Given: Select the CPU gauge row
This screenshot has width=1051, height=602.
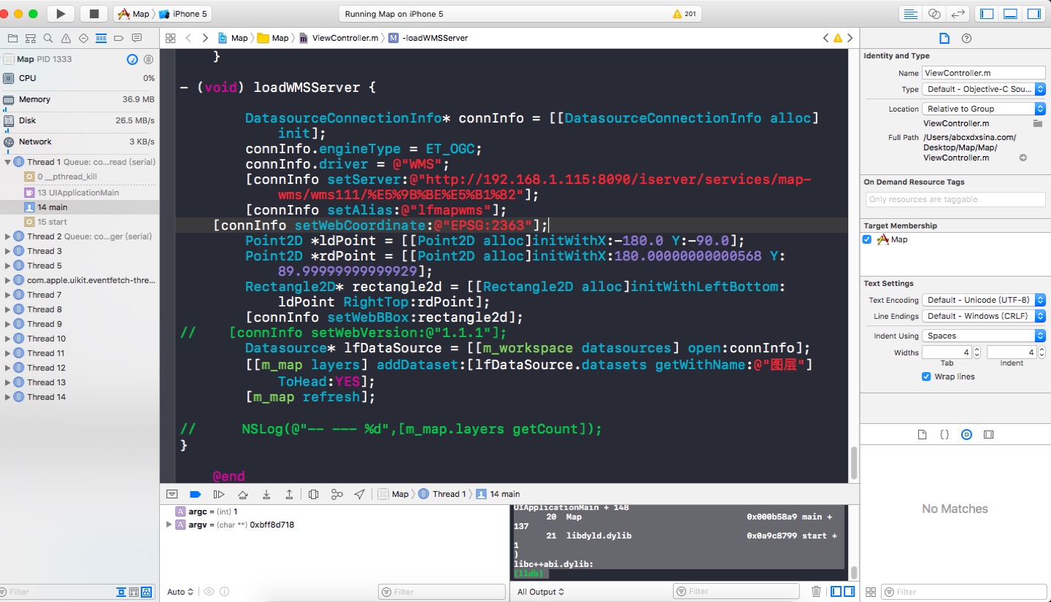Looking at the screenshot, I should [x=80, y=78].
